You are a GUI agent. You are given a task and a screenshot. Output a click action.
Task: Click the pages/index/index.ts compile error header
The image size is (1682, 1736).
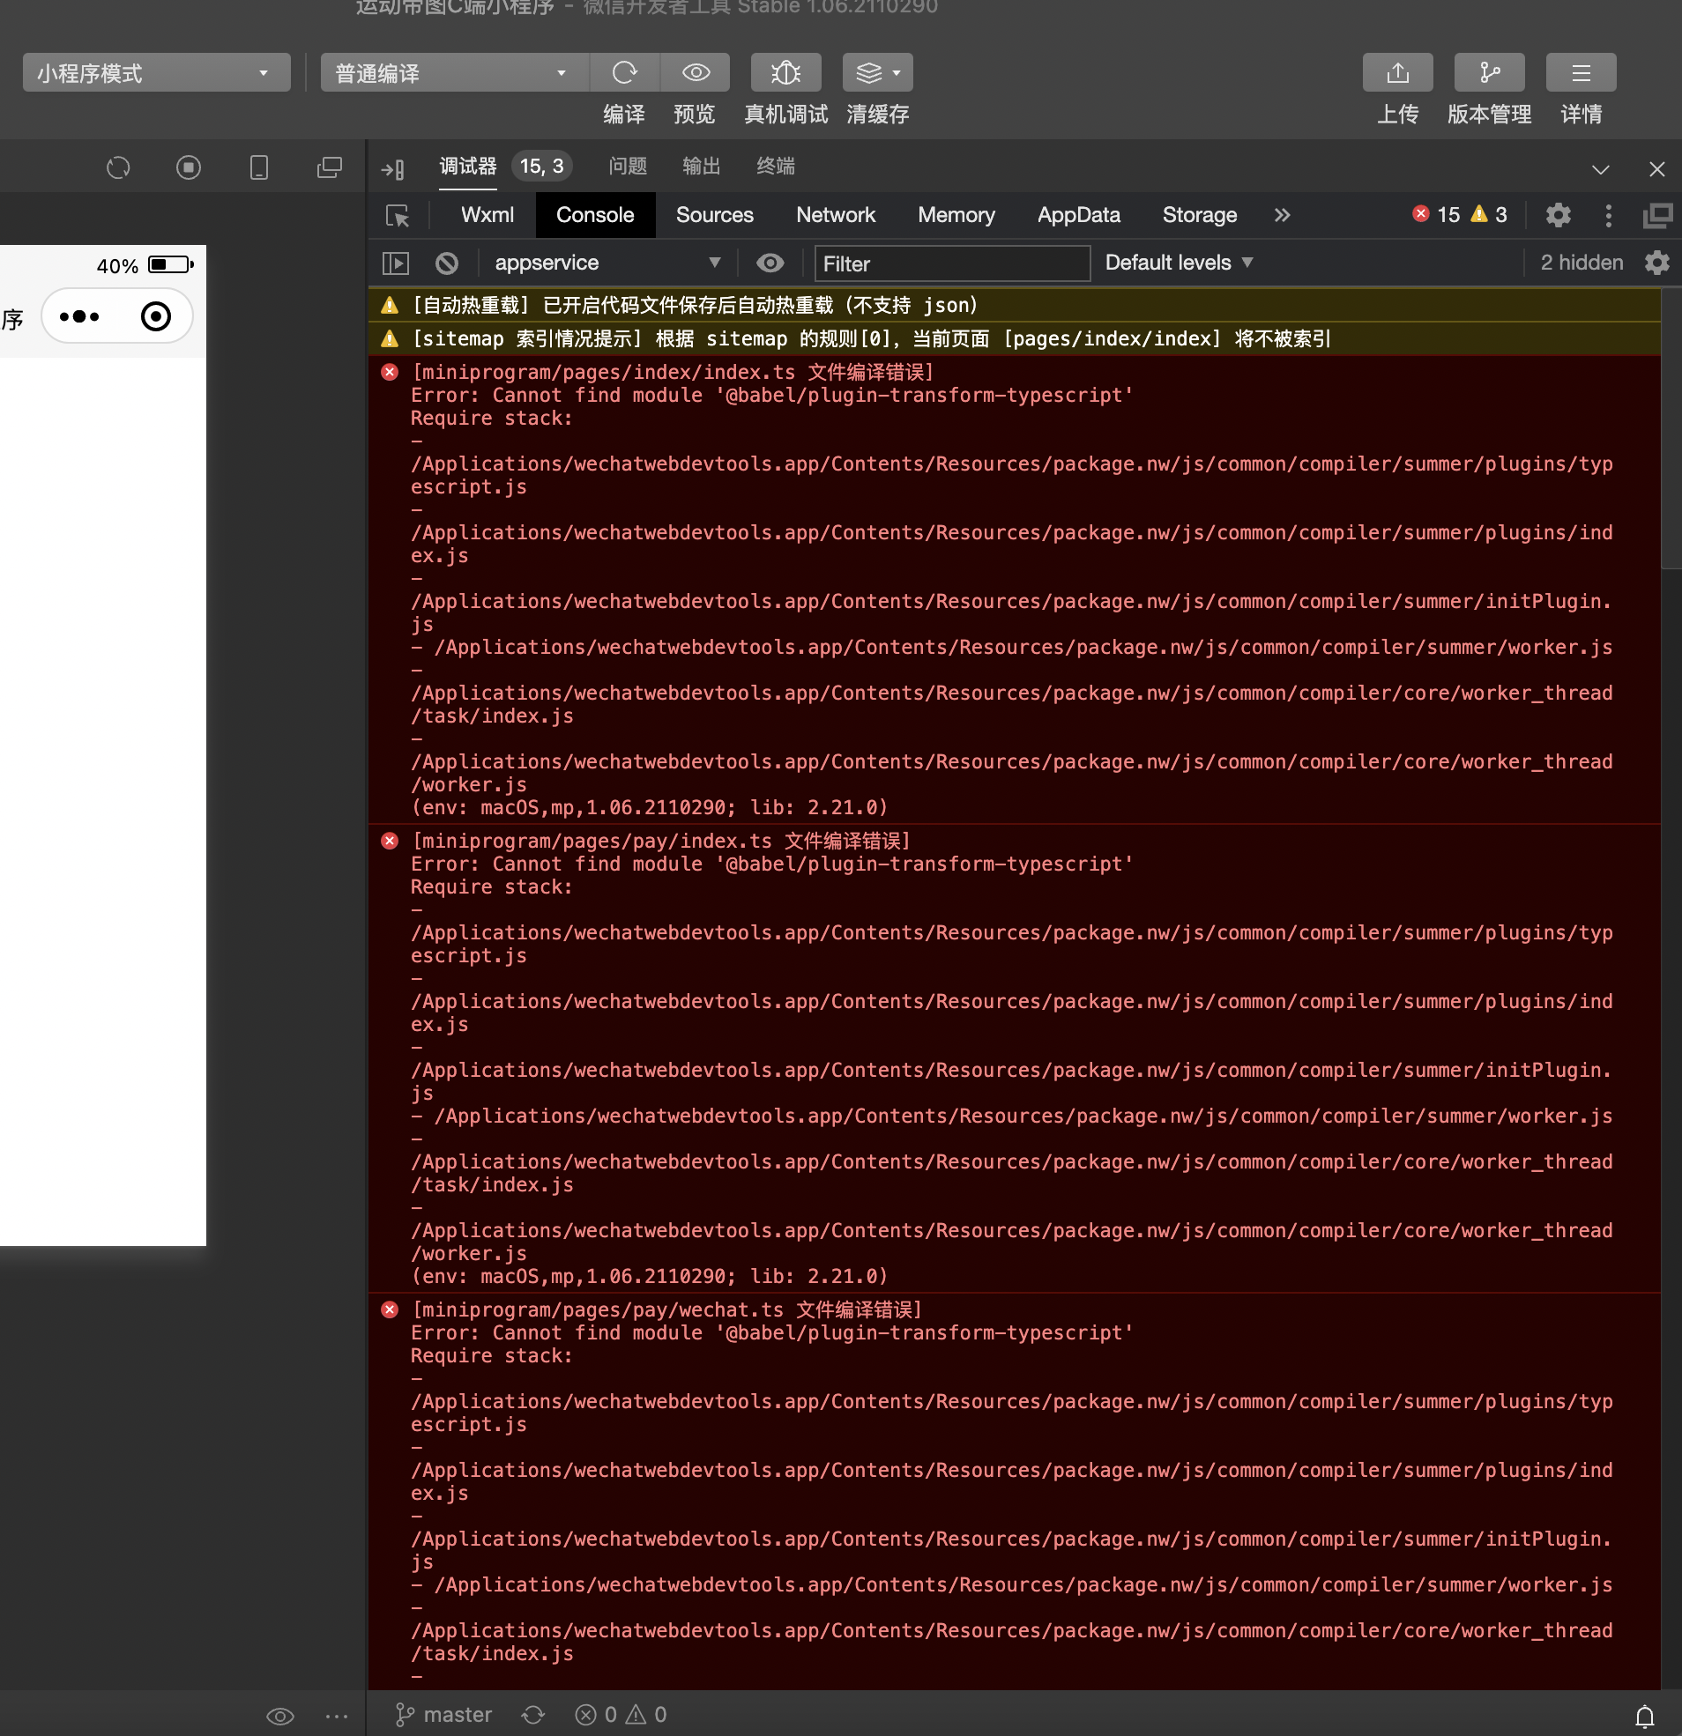[673, 372]
